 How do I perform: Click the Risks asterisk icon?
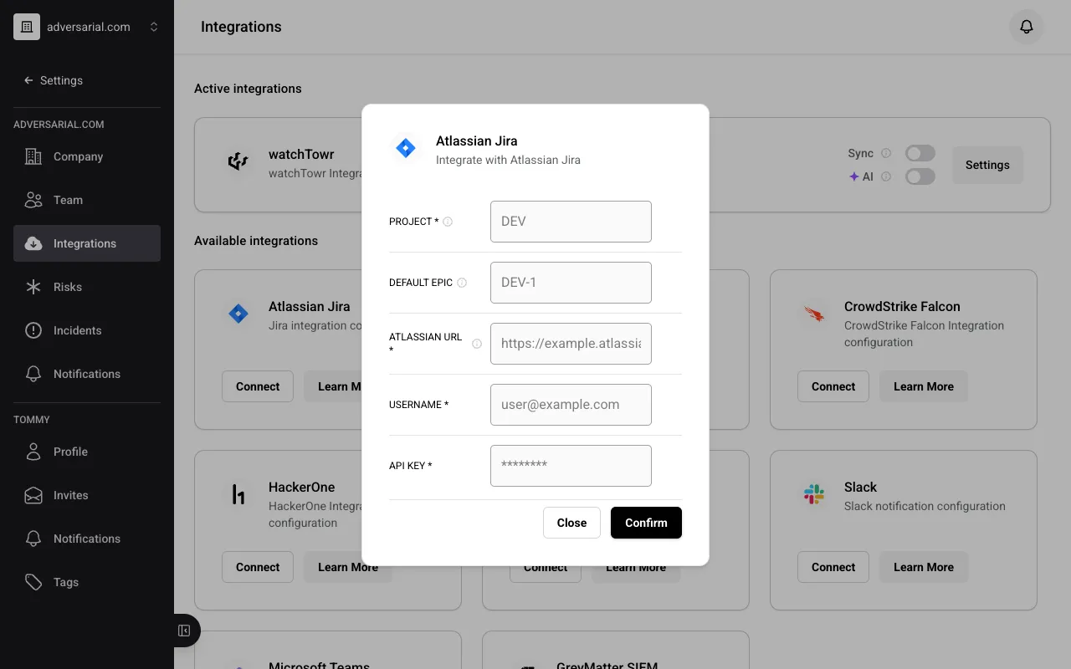pos(33,287)
